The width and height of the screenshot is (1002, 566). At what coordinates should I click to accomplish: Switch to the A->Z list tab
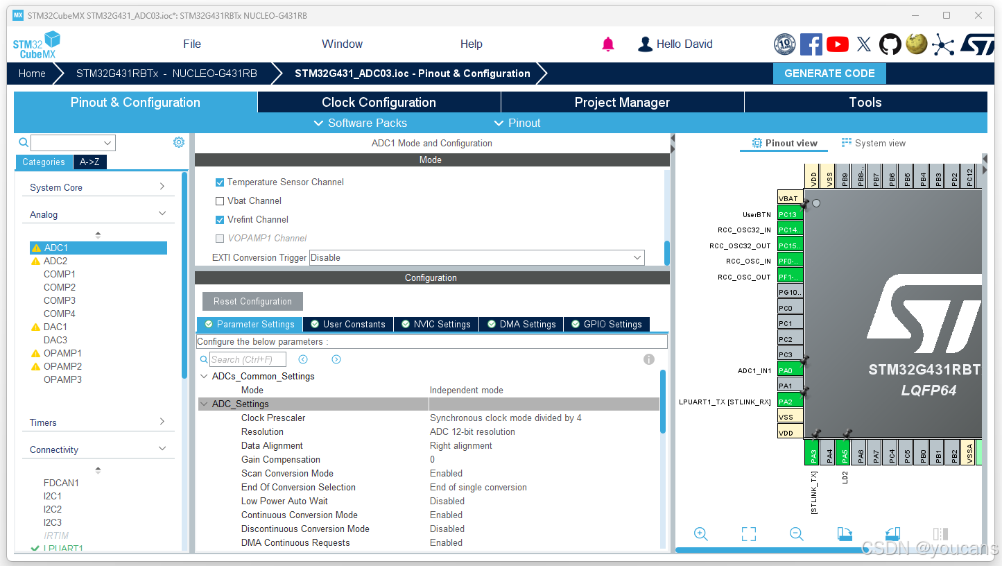89,162
